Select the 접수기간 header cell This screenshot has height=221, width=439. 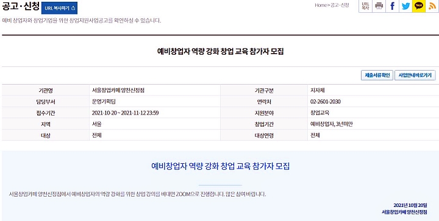(x=46, y=113)
